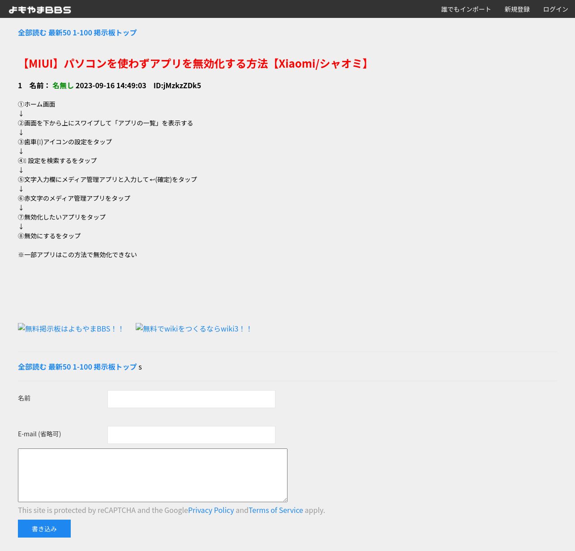Image resolution: width=575 pixels, height=551 pixels.
Task: Open the 誰でもインポート menu item
Action: click(466, 9)
